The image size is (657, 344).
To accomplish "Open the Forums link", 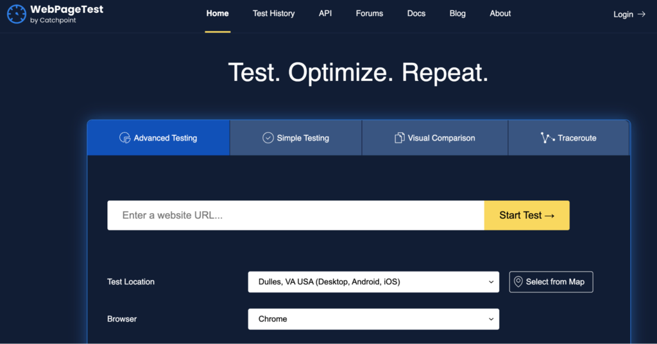I will (370, 13).
